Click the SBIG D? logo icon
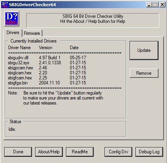Viewport: 167px width, 163px height. tap(12, 19)
